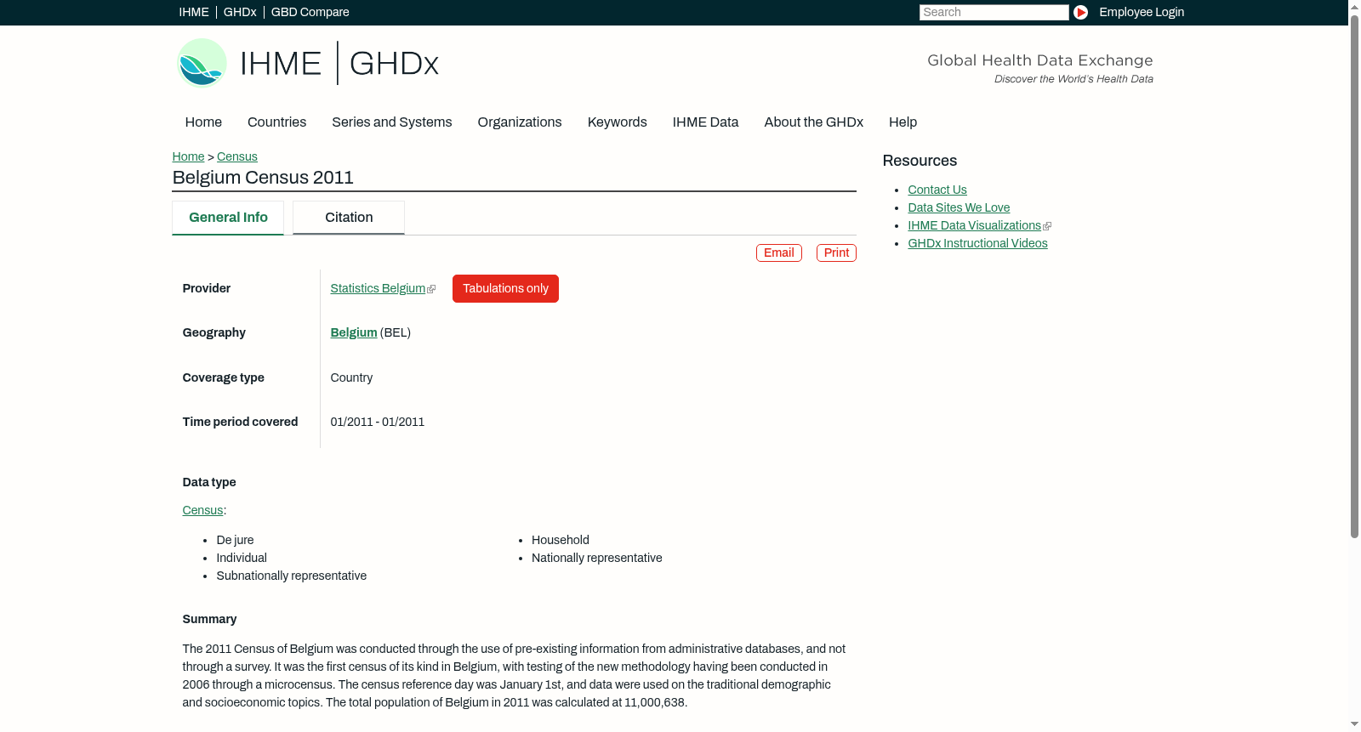Open the Help menu
The image size is (1361, 732).
point(903,122)
